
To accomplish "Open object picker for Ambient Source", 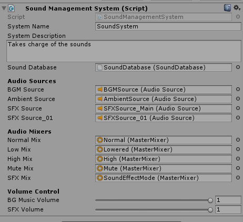I will coord(238,99).
